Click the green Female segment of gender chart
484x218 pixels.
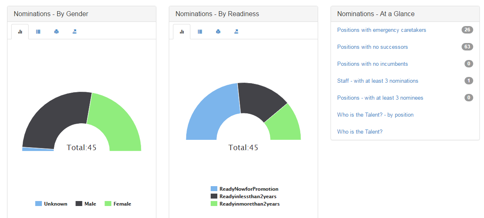click(x=119, y=123)
